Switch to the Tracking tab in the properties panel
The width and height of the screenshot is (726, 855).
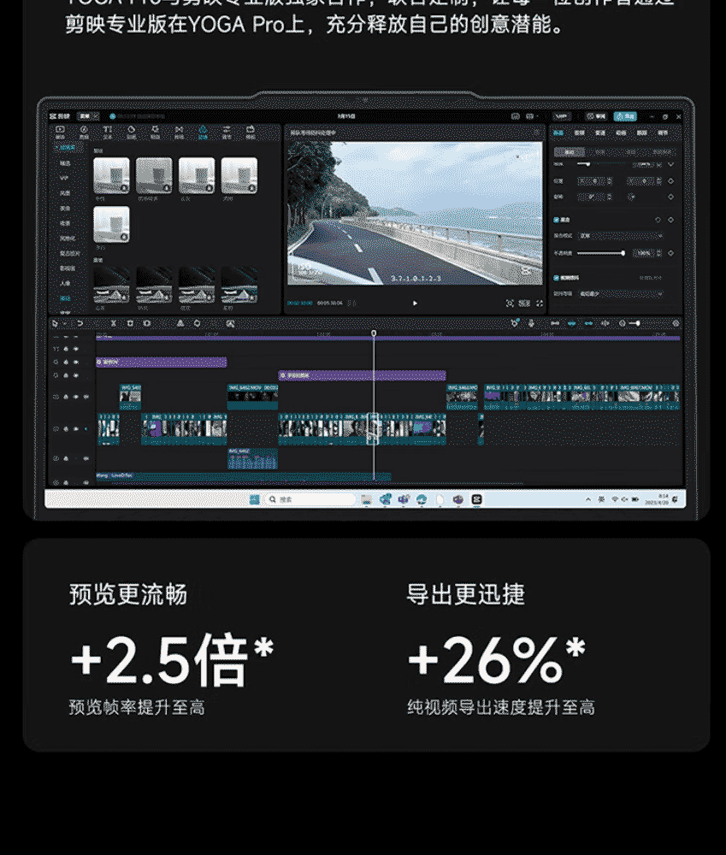tap(642, 133)
